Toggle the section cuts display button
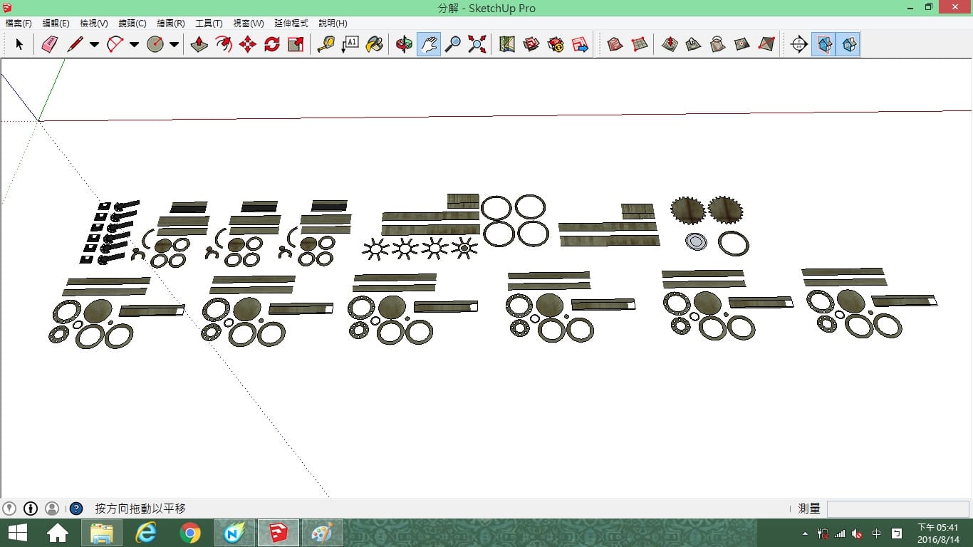Viewport: 973px width, 547px height. pos(848,44)
